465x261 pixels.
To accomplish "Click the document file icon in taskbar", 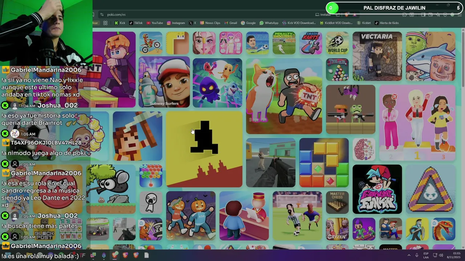I will 146,255.
